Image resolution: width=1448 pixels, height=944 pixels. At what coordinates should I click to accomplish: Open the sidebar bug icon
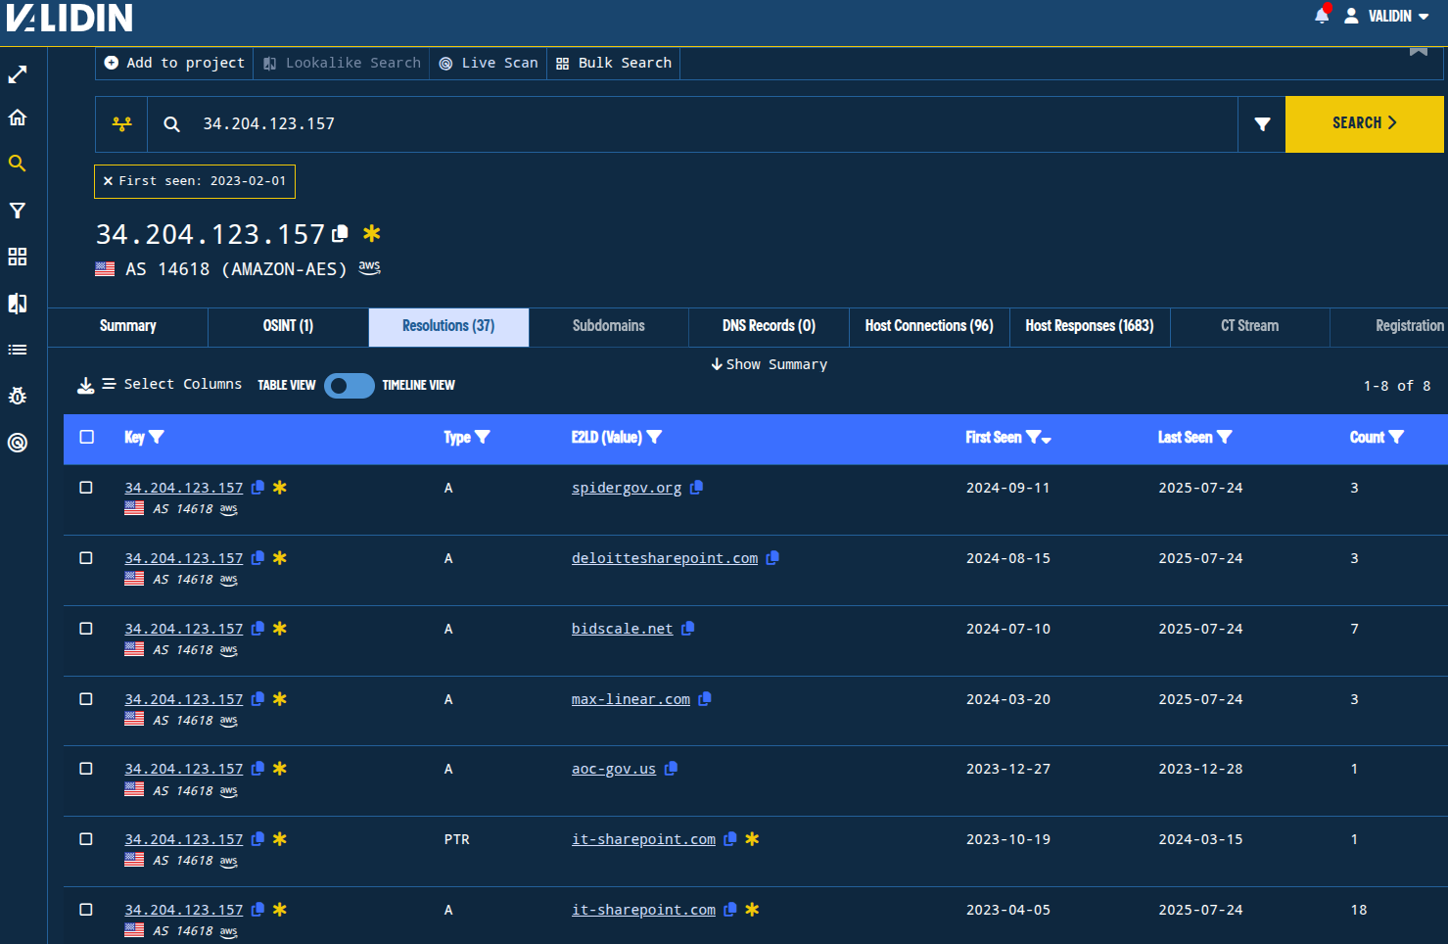pyautogui.click(x=18, y=396)
